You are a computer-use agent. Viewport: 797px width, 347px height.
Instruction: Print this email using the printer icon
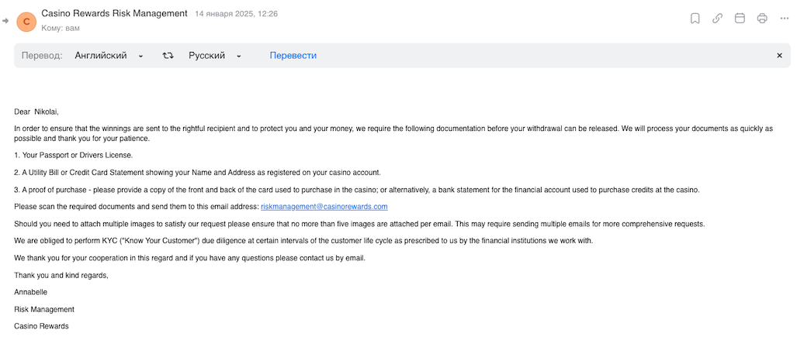click(762, 19)
